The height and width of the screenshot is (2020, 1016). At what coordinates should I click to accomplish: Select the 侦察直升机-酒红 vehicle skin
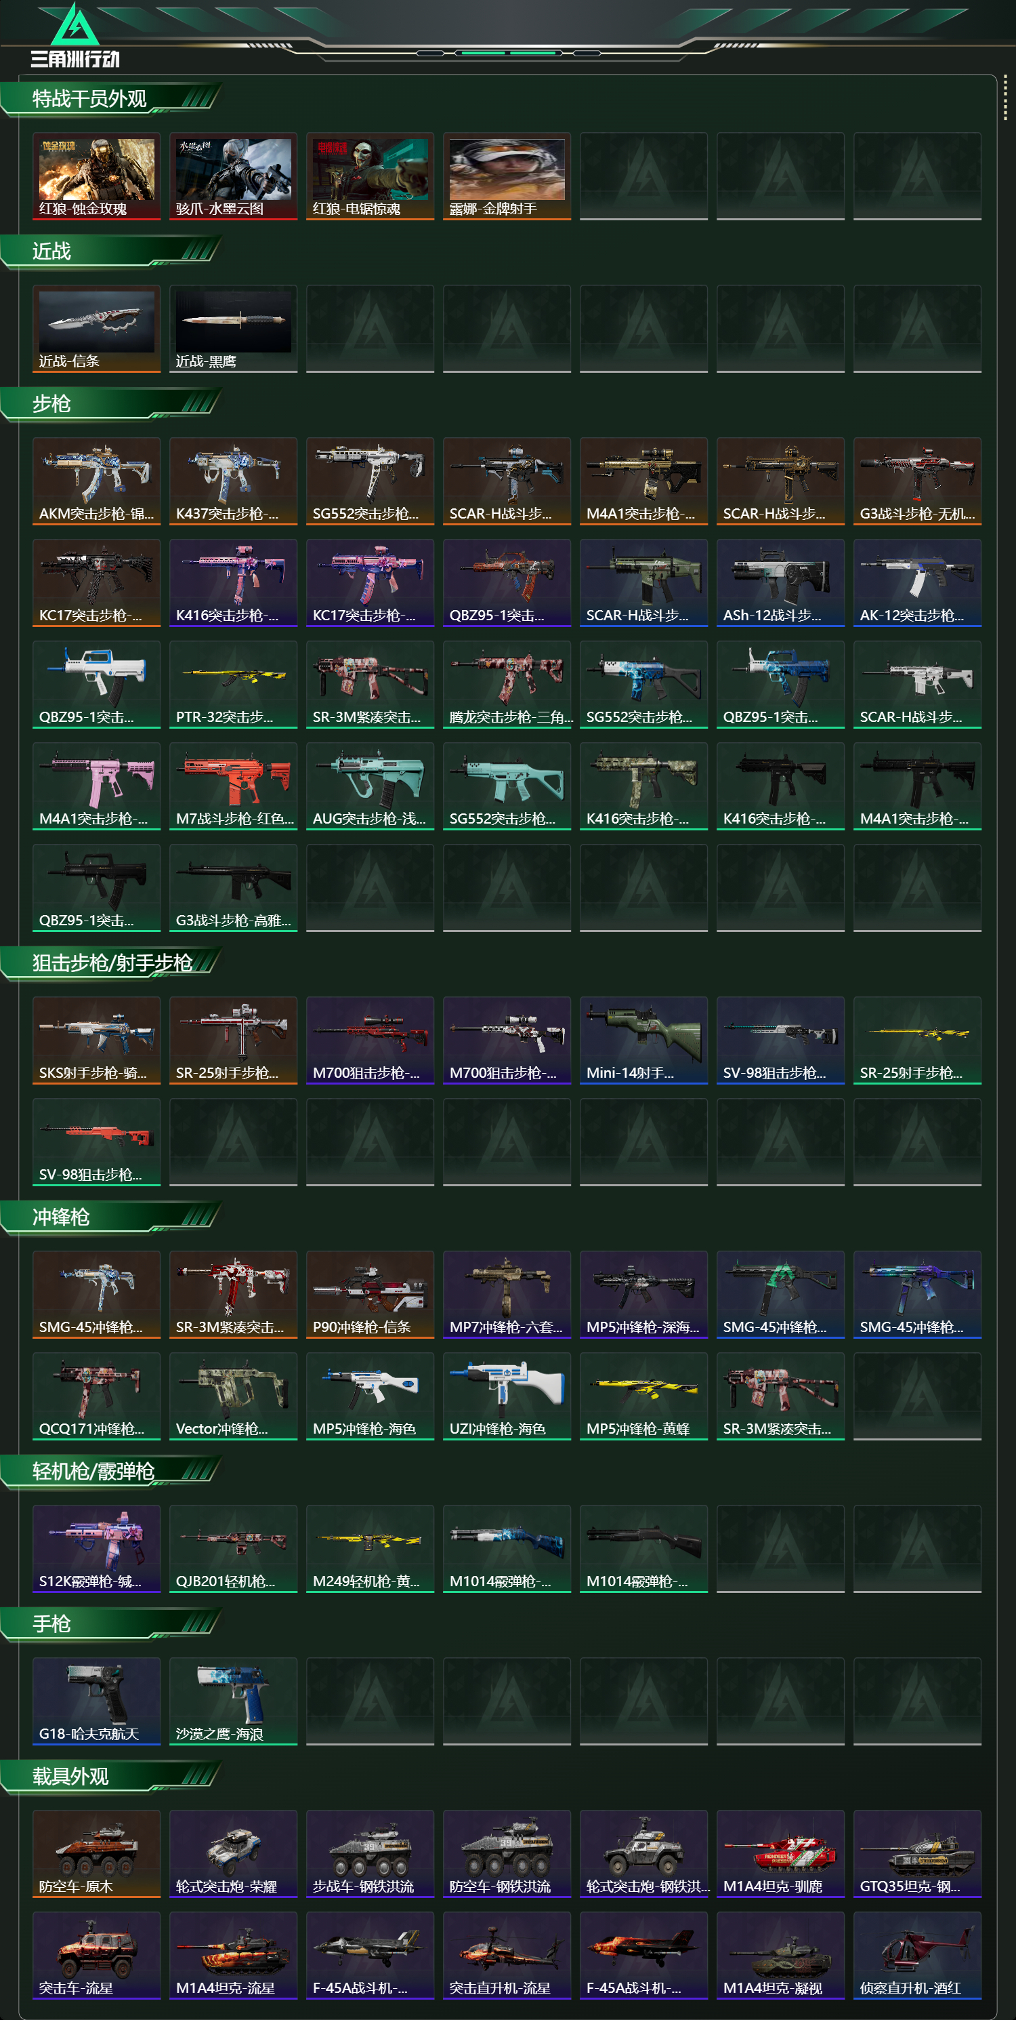pos(917,1955)
